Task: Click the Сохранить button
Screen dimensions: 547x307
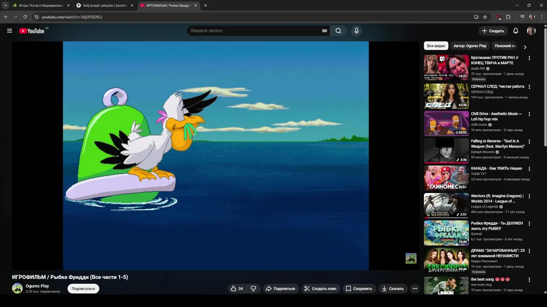Action: pos(359,289)
